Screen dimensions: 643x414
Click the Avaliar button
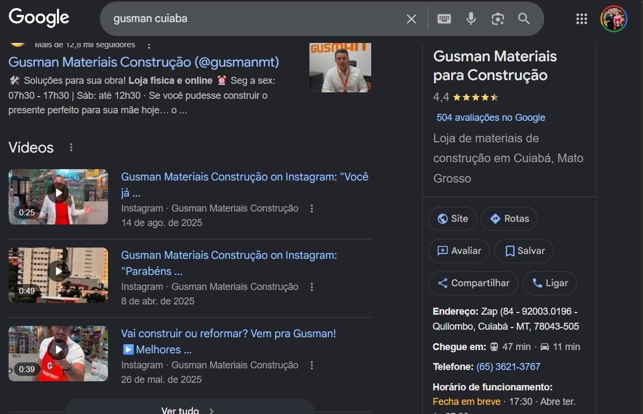pos(459,251)
